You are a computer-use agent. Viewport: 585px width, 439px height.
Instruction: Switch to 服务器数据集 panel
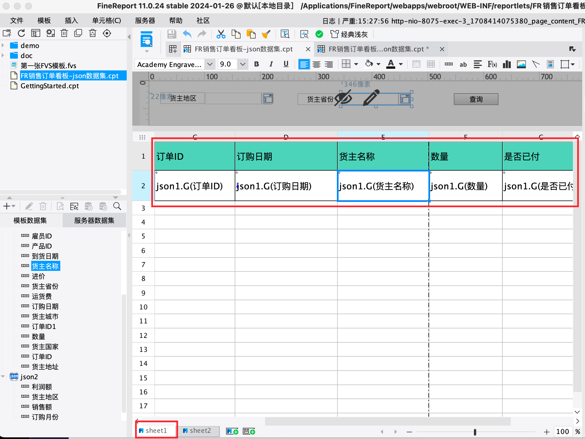pyautogui.click(x=94, y=220)
